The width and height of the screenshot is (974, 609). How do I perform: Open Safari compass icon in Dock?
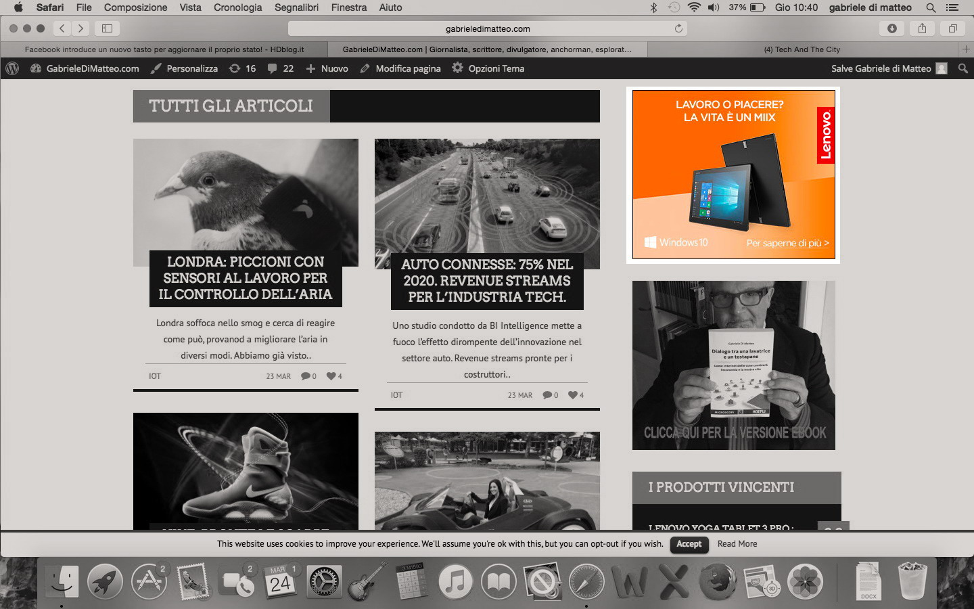click(x=586, y=581)
